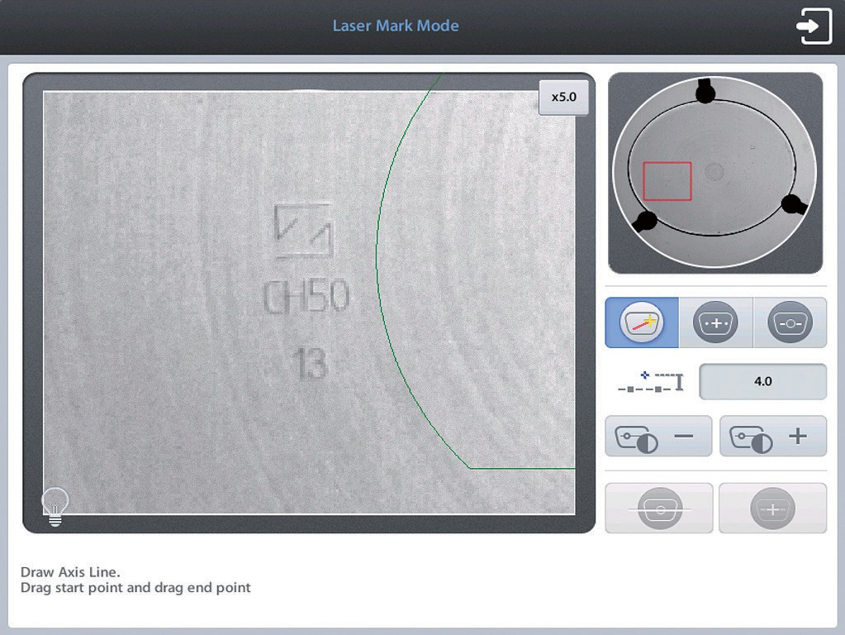The image size is (845, 635).
Task: Select the remove center mark tool
Action: (x=790, y=322)
